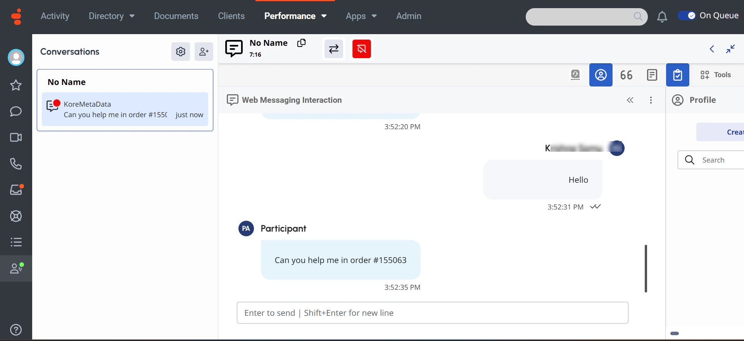Open the wrap-up codes clipboard icon
Screen dimensions: 744x341
pos(677,75)
